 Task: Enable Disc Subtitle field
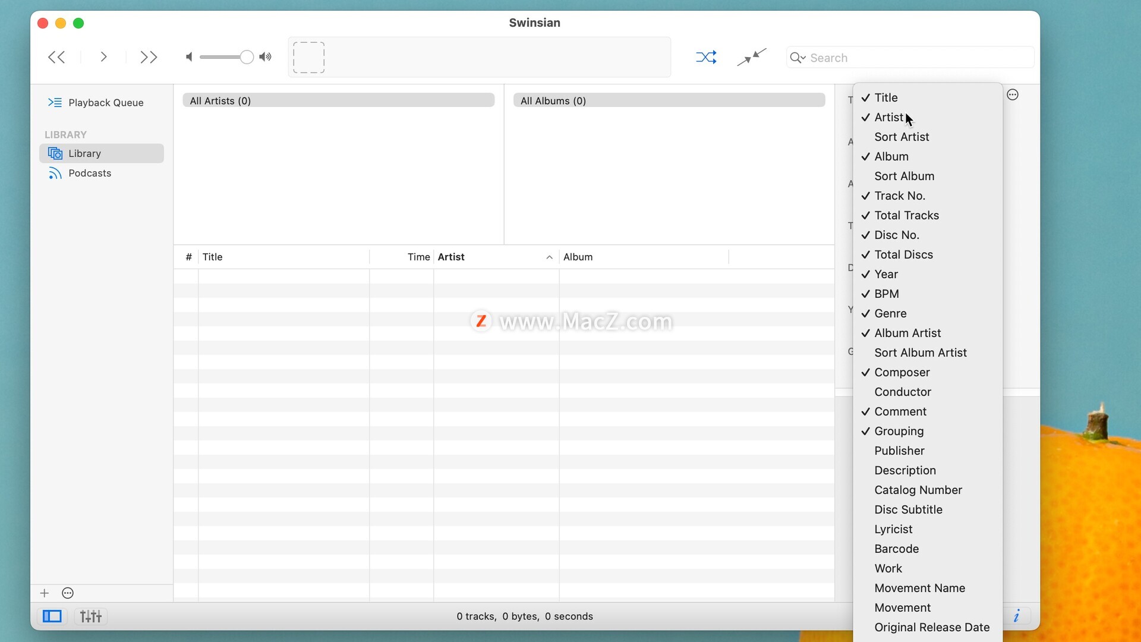point(928,509)
